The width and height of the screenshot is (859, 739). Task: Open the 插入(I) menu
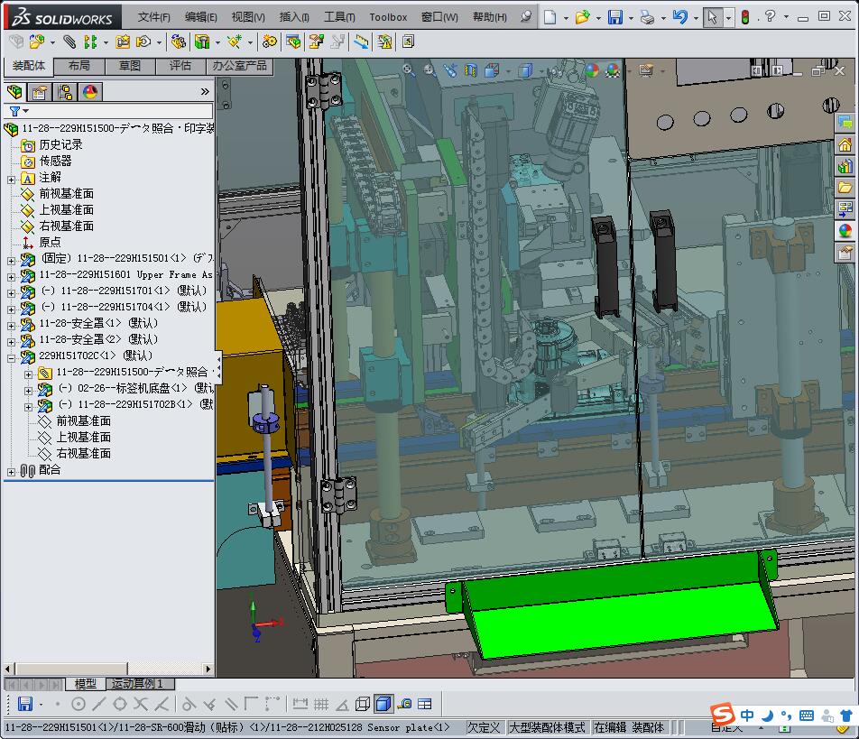(294, 17)
